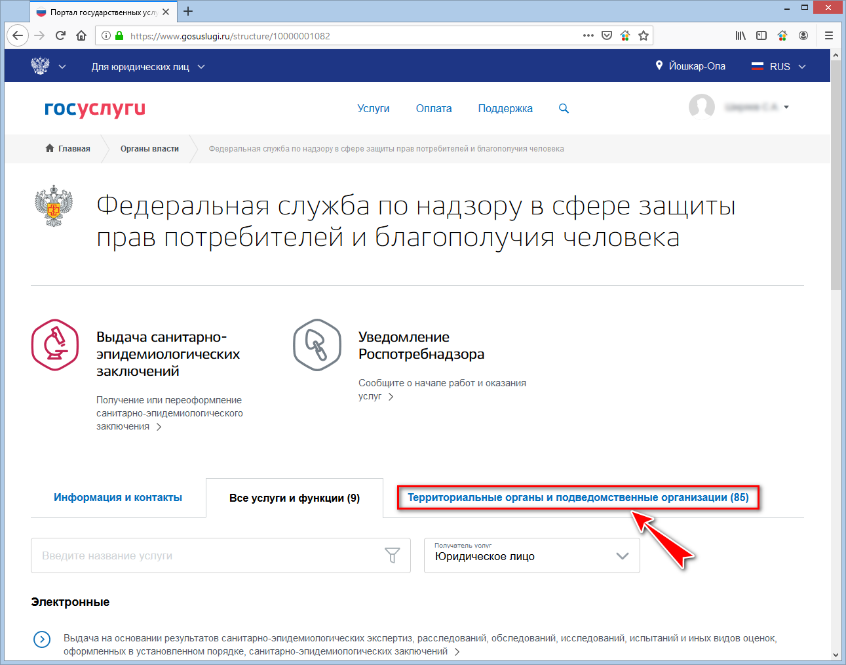Open Территориальные органы и подведомственные организации tab
The image size is (846, 665).
point(578,497)
